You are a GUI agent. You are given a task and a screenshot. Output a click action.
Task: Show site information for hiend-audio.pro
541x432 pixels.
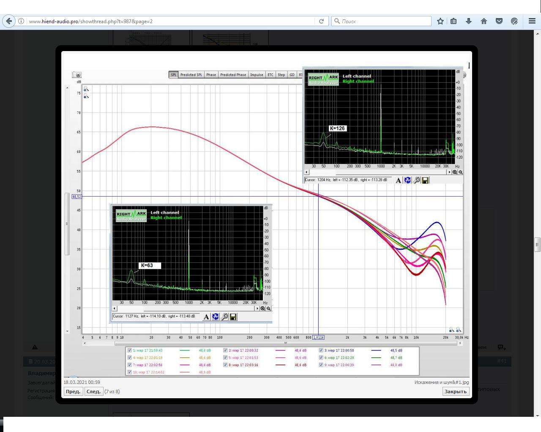tap(21, 21)
